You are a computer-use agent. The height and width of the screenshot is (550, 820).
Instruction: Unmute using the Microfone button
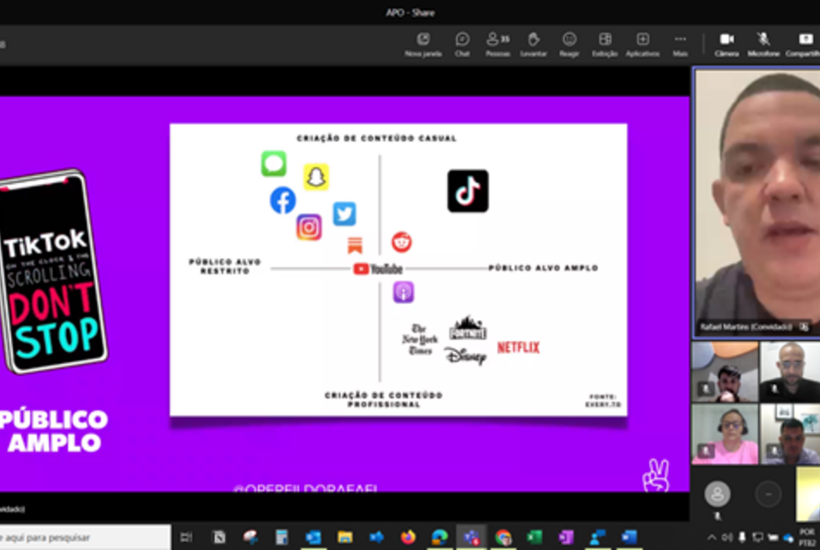coord(763,43)
